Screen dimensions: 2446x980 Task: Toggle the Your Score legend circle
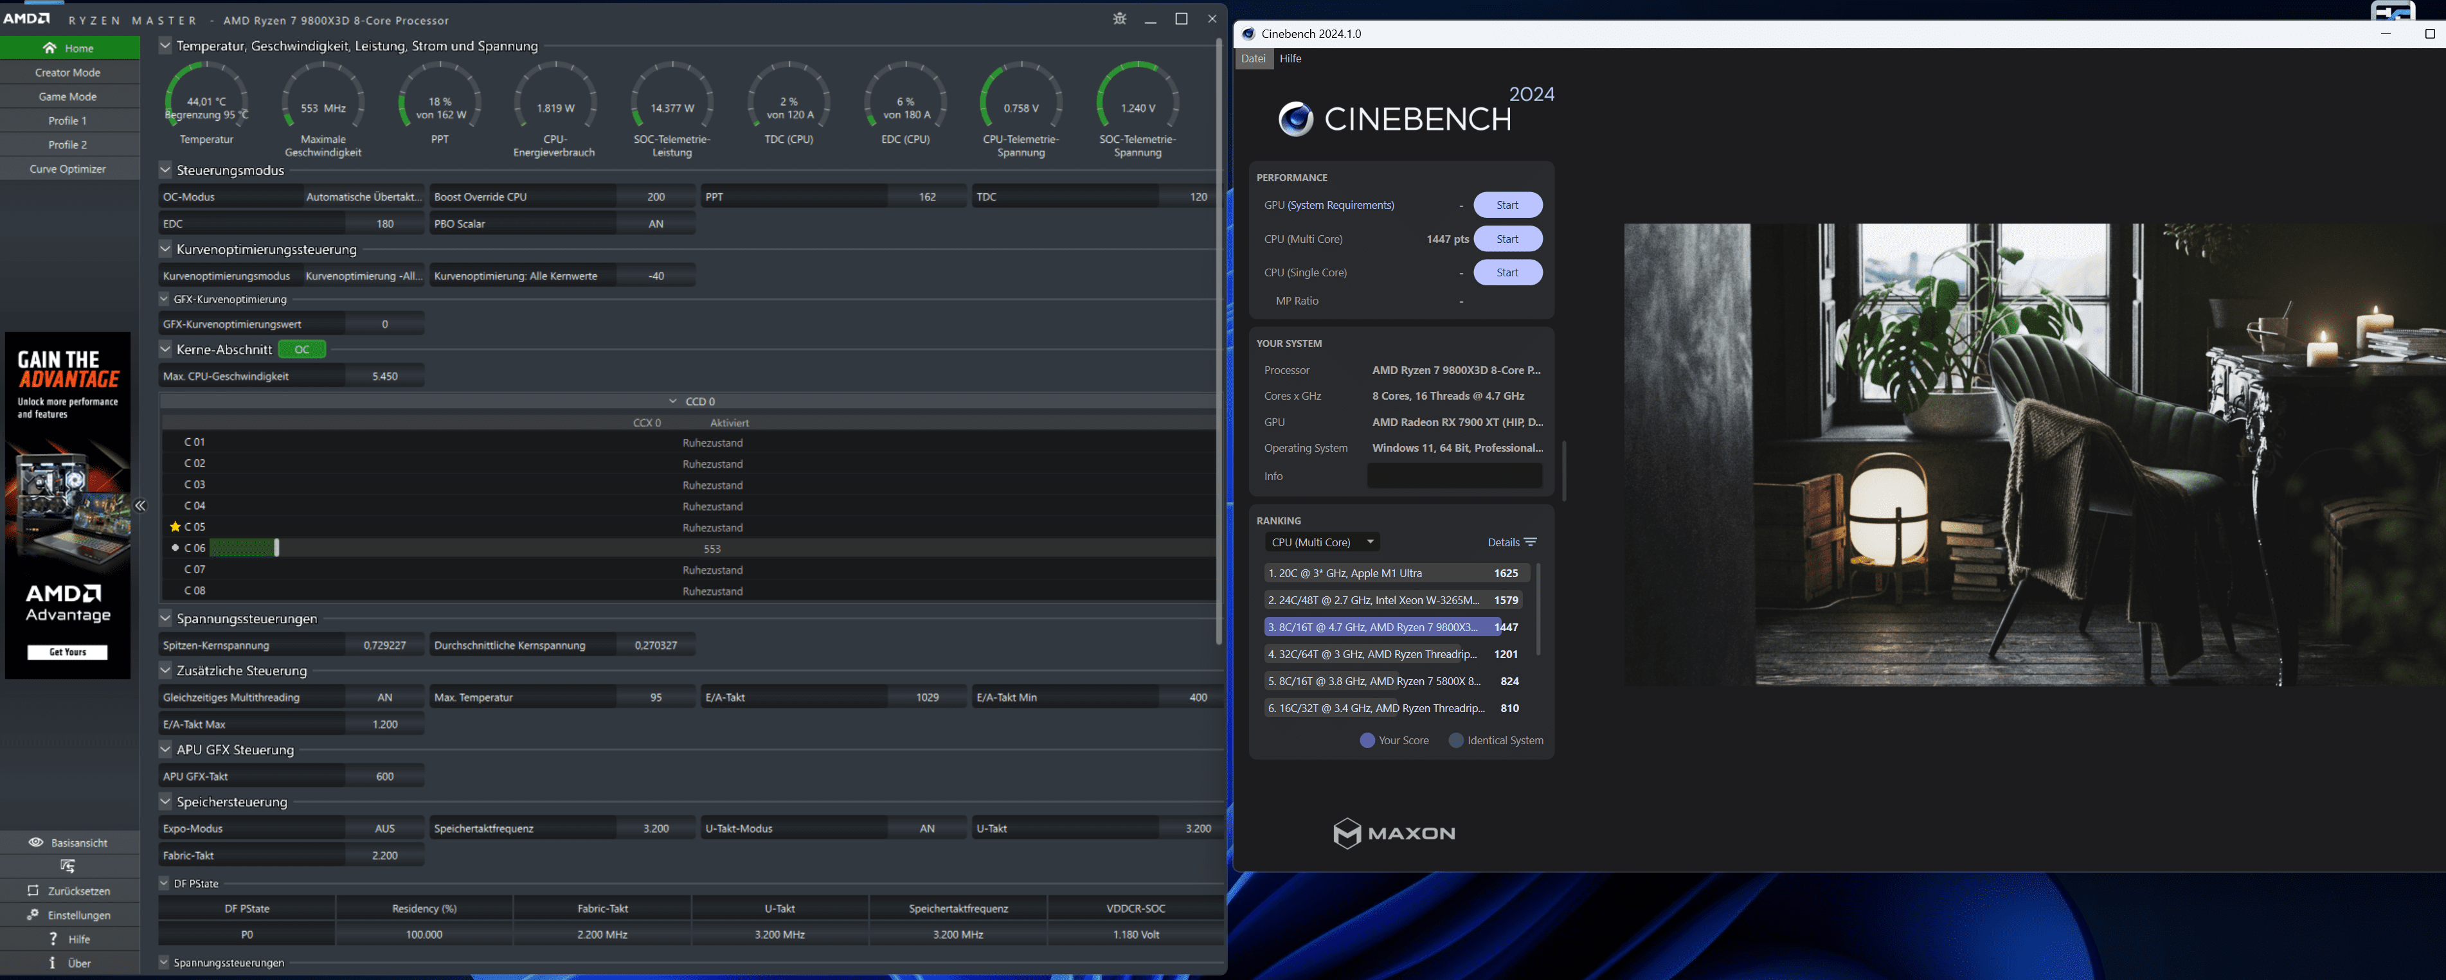[x=1367, y=740]
